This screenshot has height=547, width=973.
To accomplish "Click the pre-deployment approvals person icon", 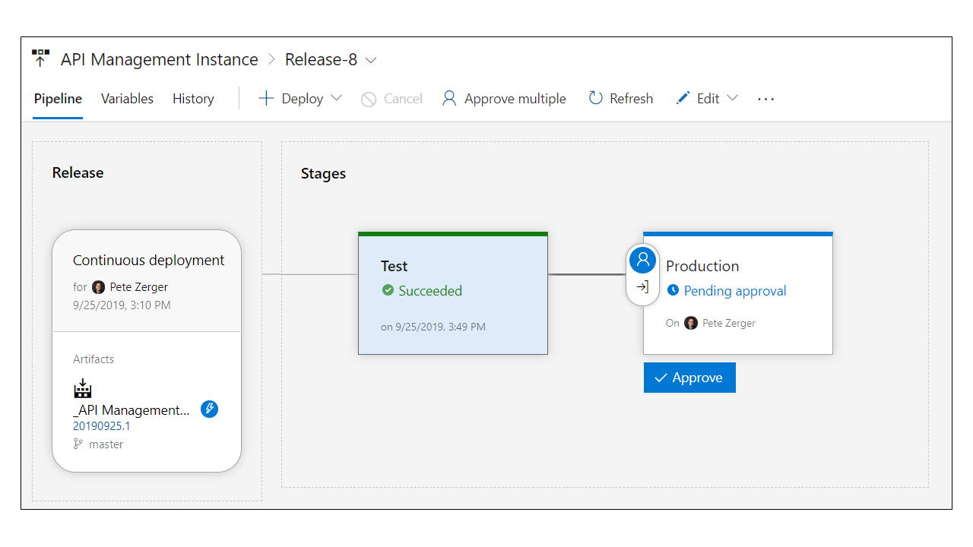I will (642, 260).
